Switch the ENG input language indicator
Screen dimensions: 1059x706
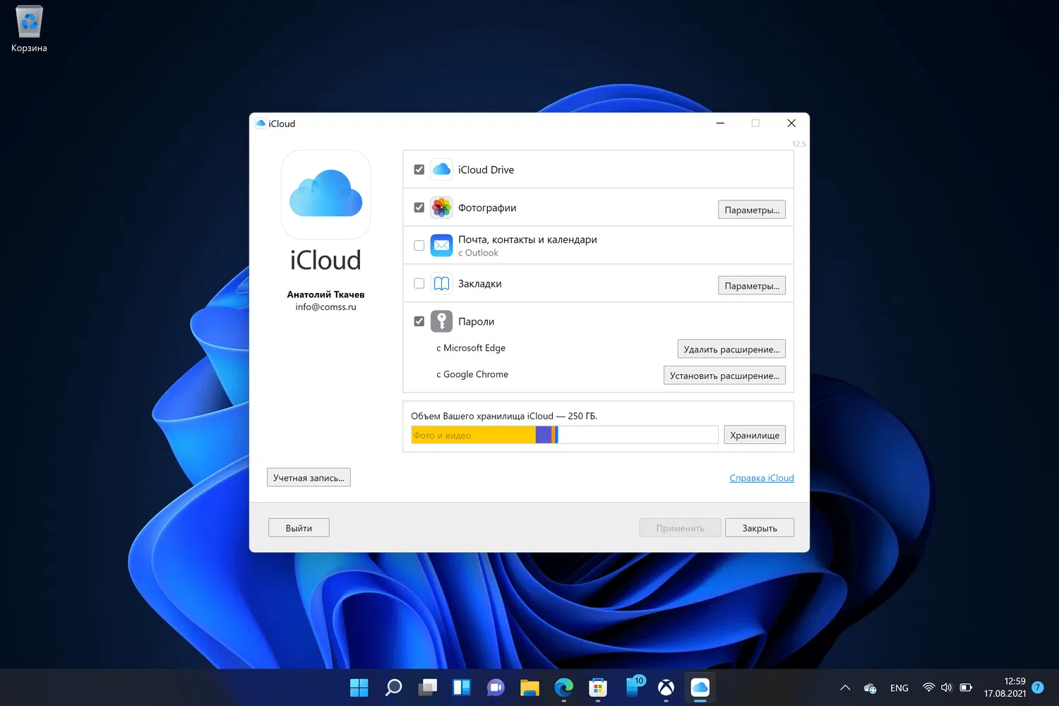899,688
